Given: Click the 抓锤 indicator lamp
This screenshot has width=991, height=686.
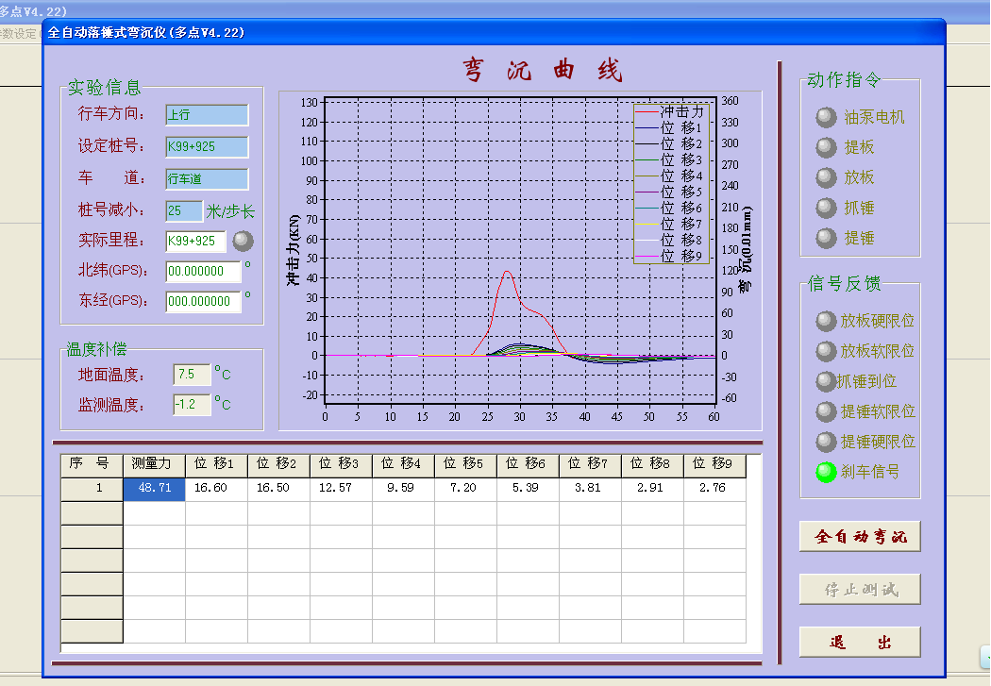Looking at the screenshot, I should pos(826,208).
